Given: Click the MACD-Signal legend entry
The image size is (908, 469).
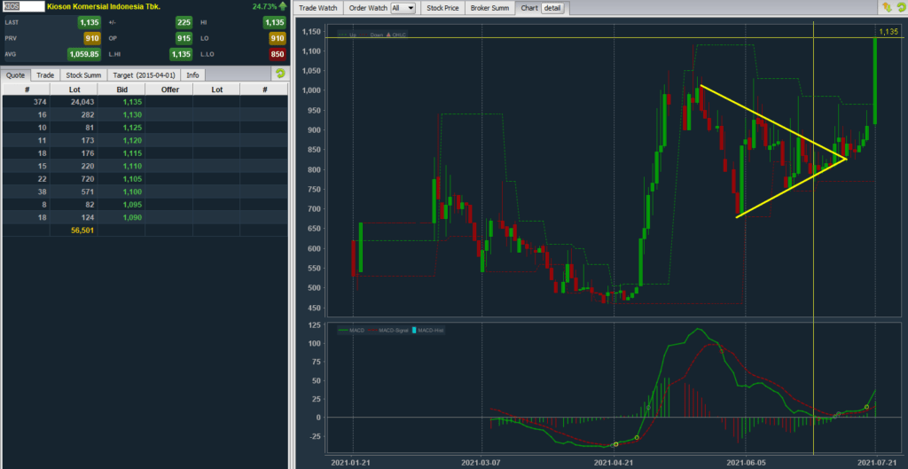Looking at the screenshot, I should click(390, 330).
